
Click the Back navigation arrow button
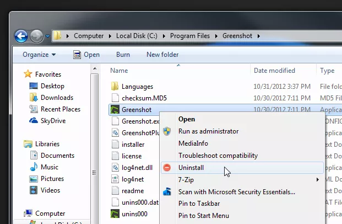(x=21, y=36)
